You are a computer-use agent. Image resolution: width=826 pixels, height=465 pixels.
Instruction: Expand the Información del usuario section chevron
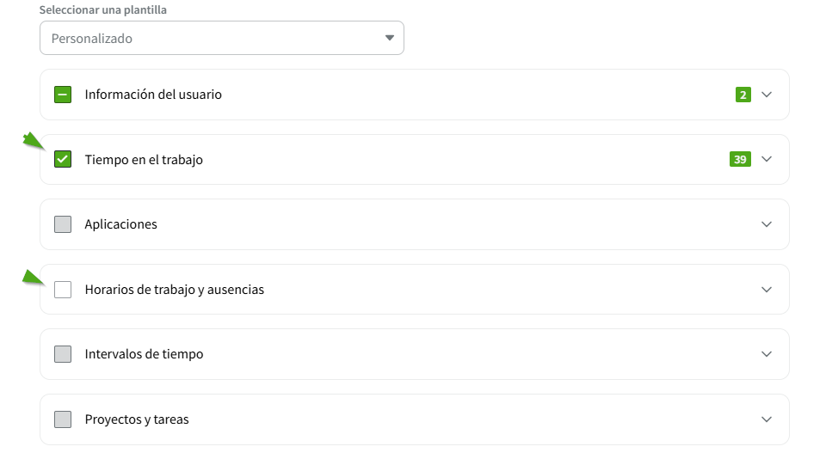pos(767,95)
